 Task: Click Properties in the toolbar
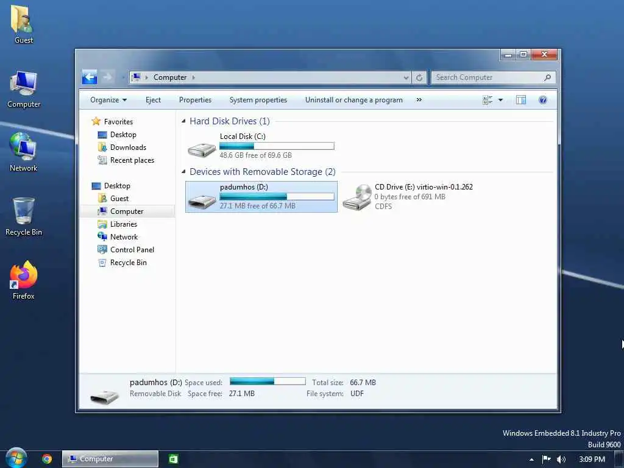point(195,100)
